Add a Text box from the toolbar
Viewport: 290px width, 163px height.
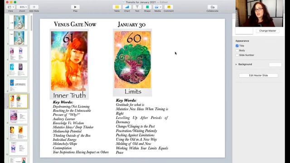pyautogui.click(x=137, y=7)
